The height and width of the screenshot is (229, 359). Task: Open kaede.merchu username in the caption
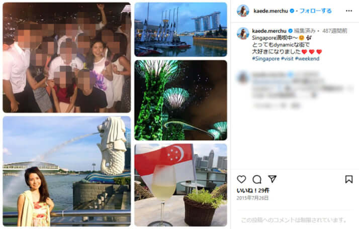coord(269,31)
